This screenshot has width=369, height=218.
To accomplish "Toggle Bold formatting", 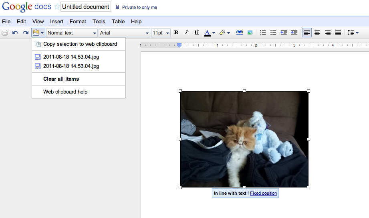I will pyautogui.click(x=176, y=33).
